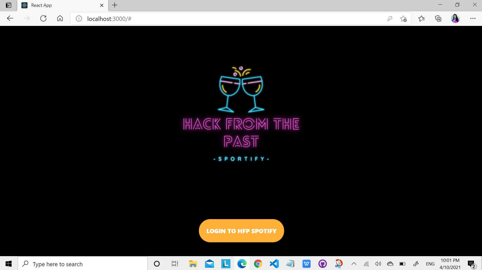Viewport: 482px width, 270px height.
Task: Open tab actions menu icon
Action: coord(9,5)
